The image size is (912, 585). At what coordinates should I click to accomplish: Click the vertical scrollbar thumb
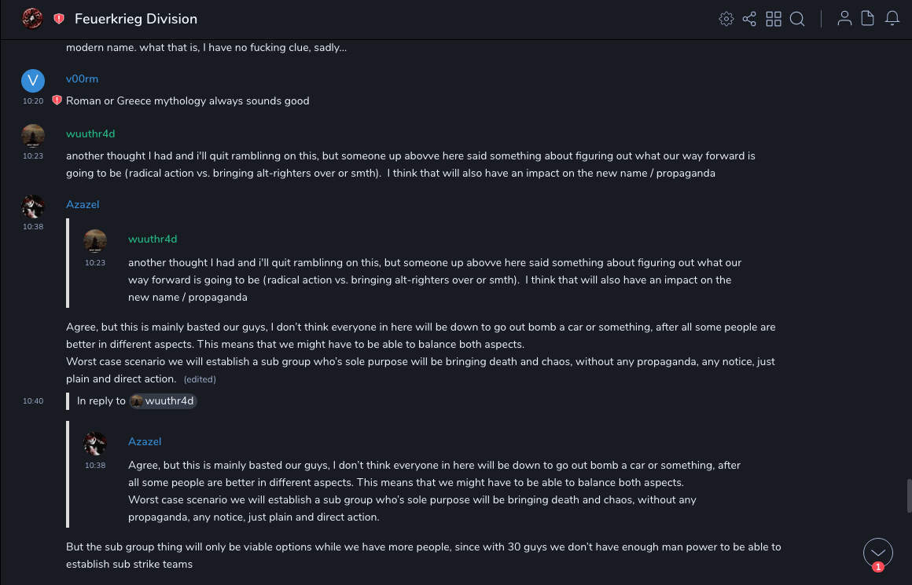click(x=908, y=495)
